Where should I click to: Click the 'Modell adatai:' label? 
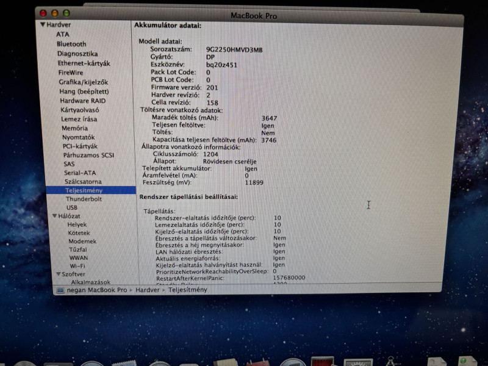160,41
